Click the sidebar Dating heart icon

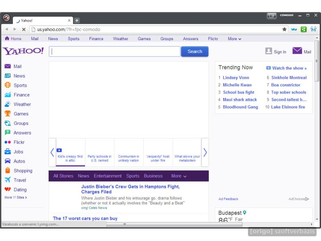(8, 189)
